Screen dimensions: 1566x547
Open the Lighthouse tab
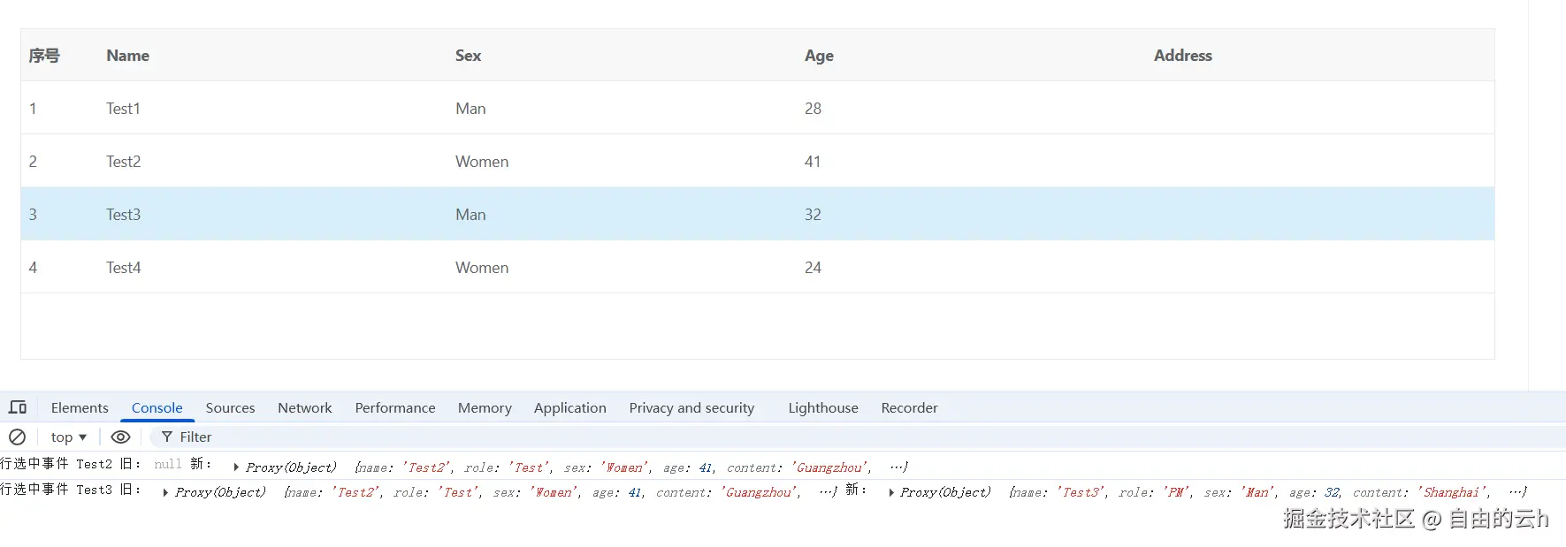coord(822,407)
